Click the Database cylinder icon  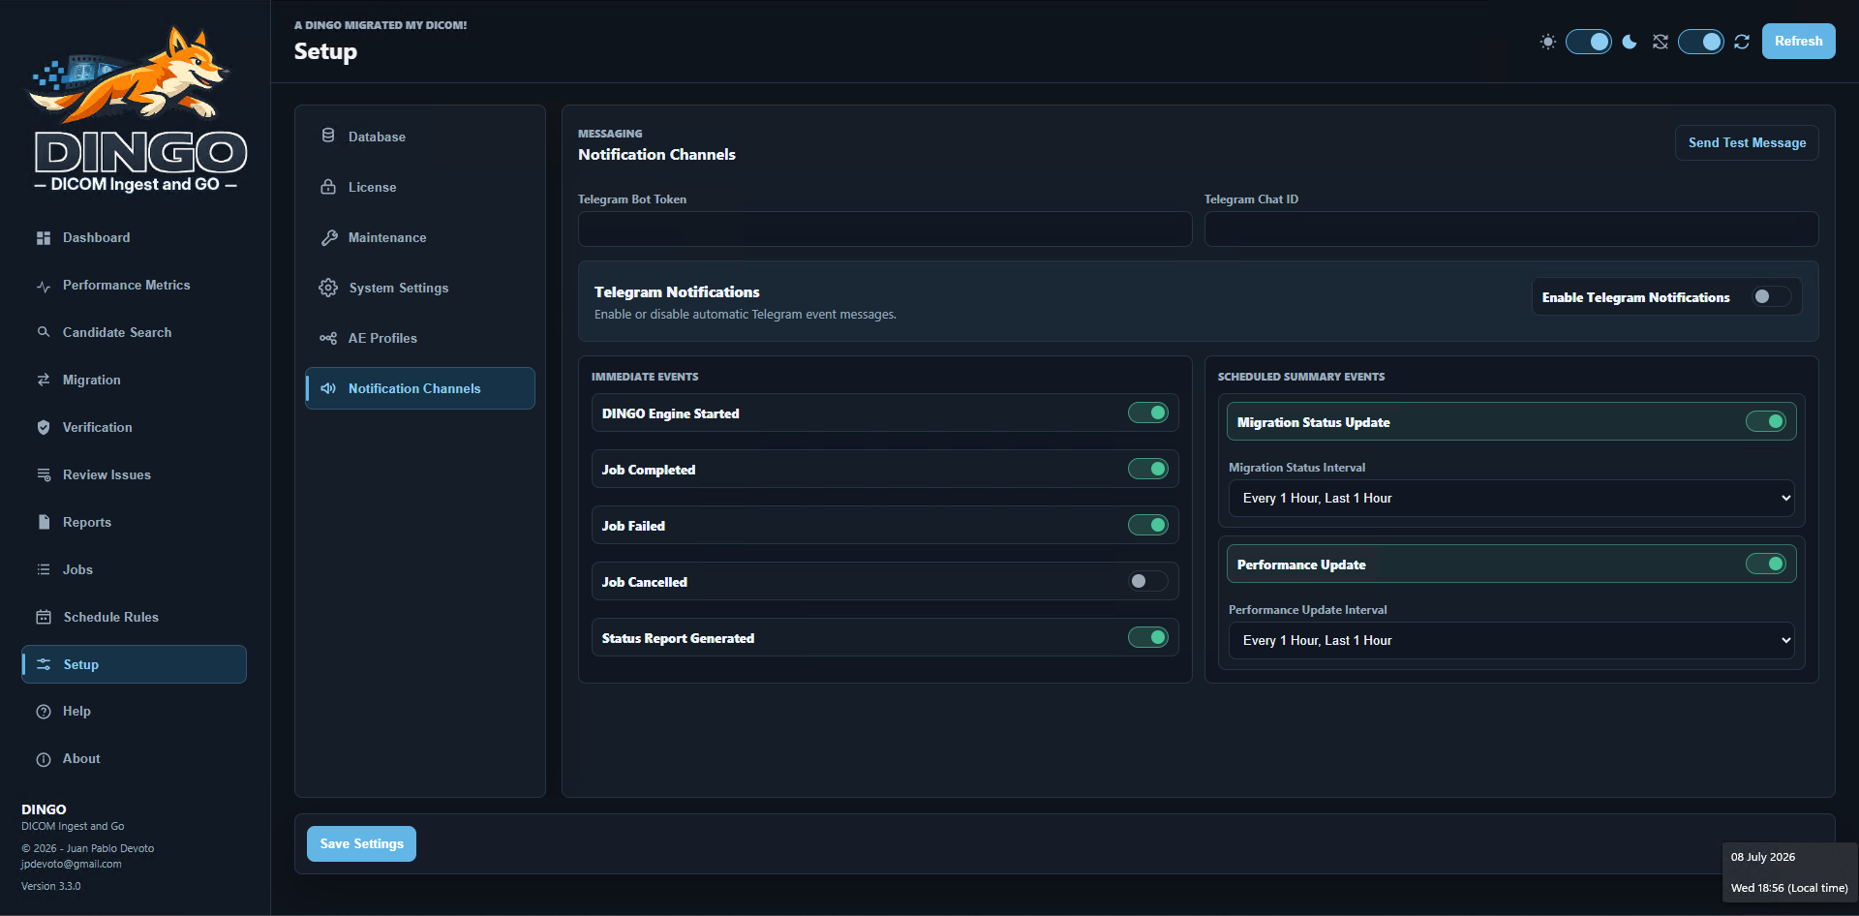coord(328,136)
